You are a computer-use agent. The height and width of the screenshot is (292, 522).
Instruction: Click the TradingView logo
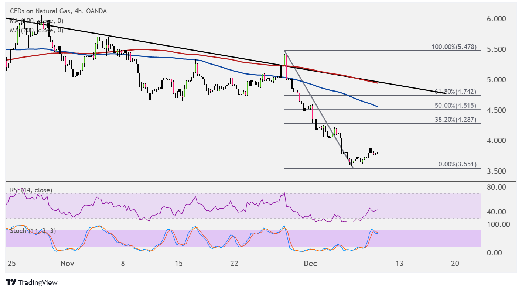[32, 282]
